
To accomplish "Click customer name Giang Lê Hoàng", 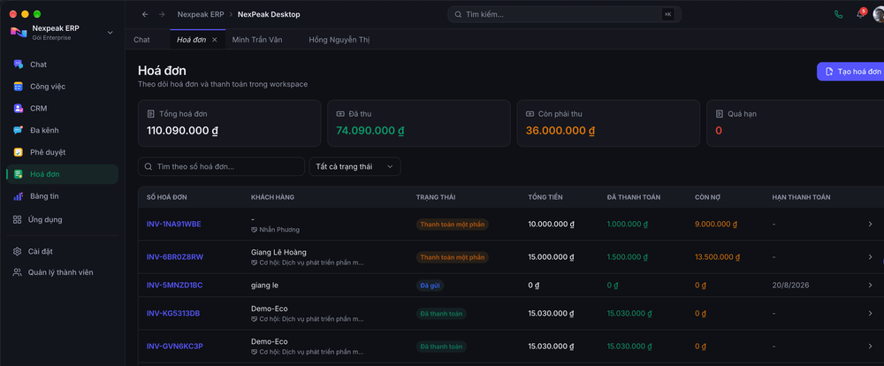I will [278, 252].
